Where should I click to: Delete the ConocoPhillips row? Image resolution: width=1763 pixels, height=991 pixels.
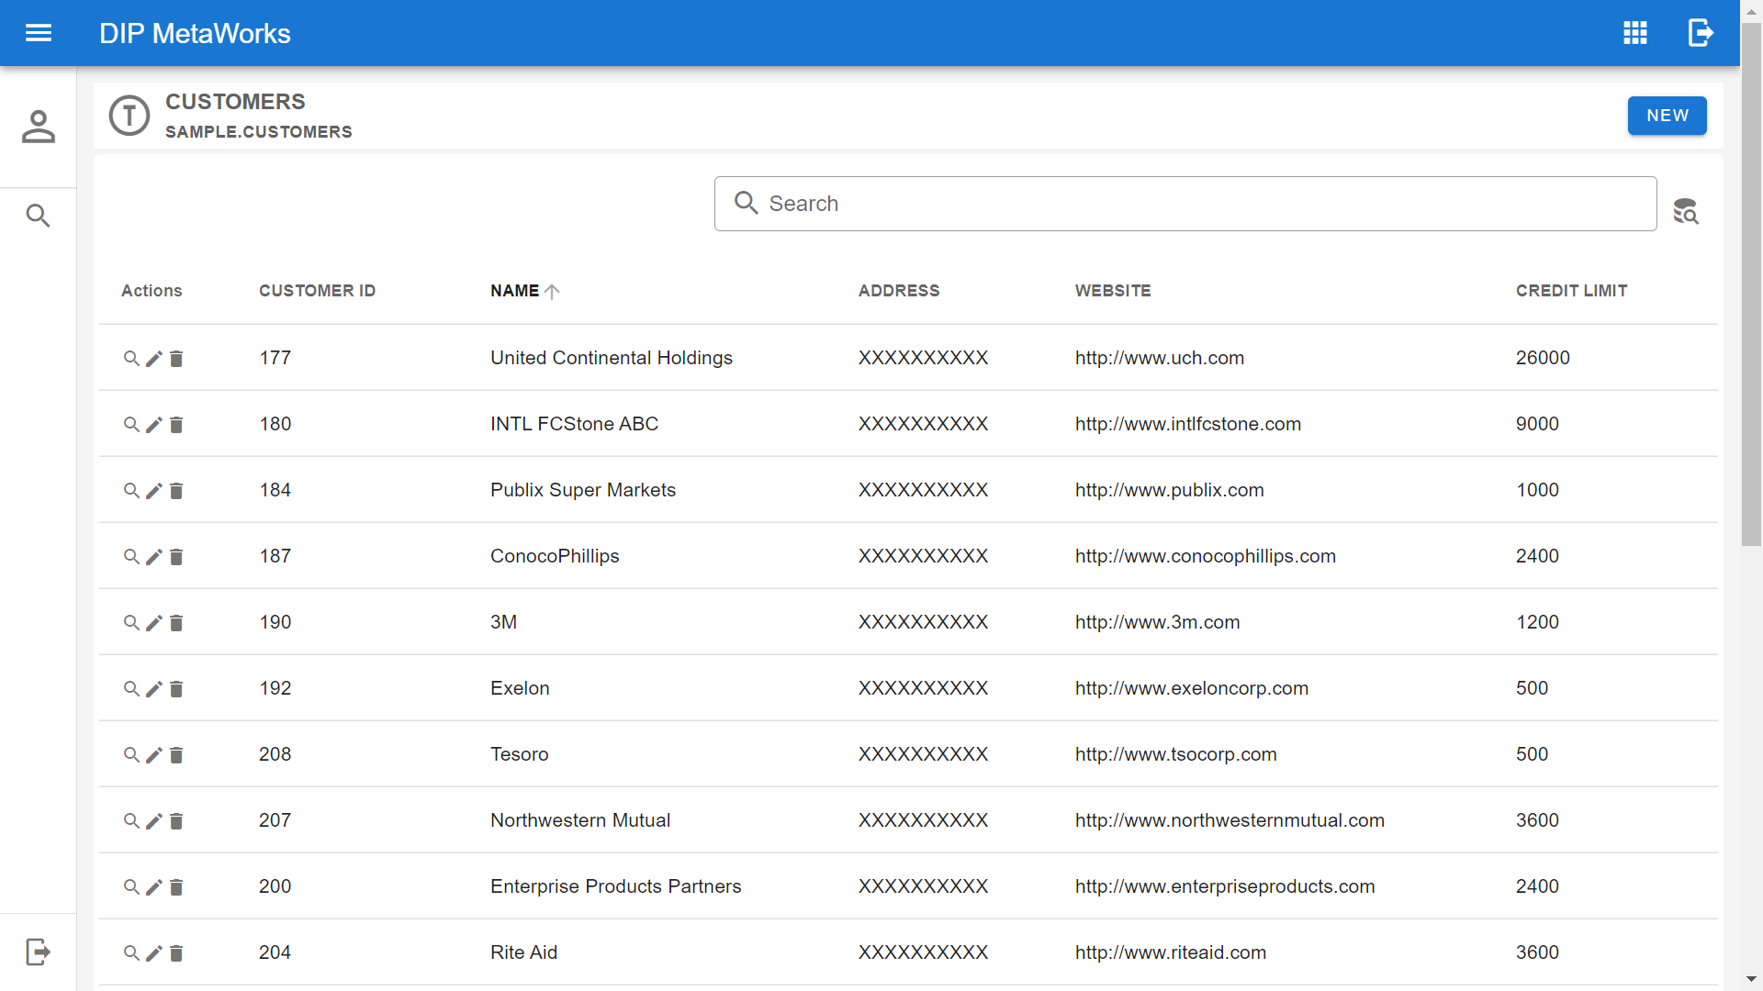[x=176, y=556]
